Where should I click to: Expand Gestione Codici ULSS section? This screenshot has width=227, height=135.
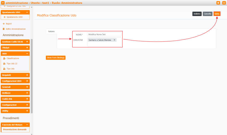27,41
